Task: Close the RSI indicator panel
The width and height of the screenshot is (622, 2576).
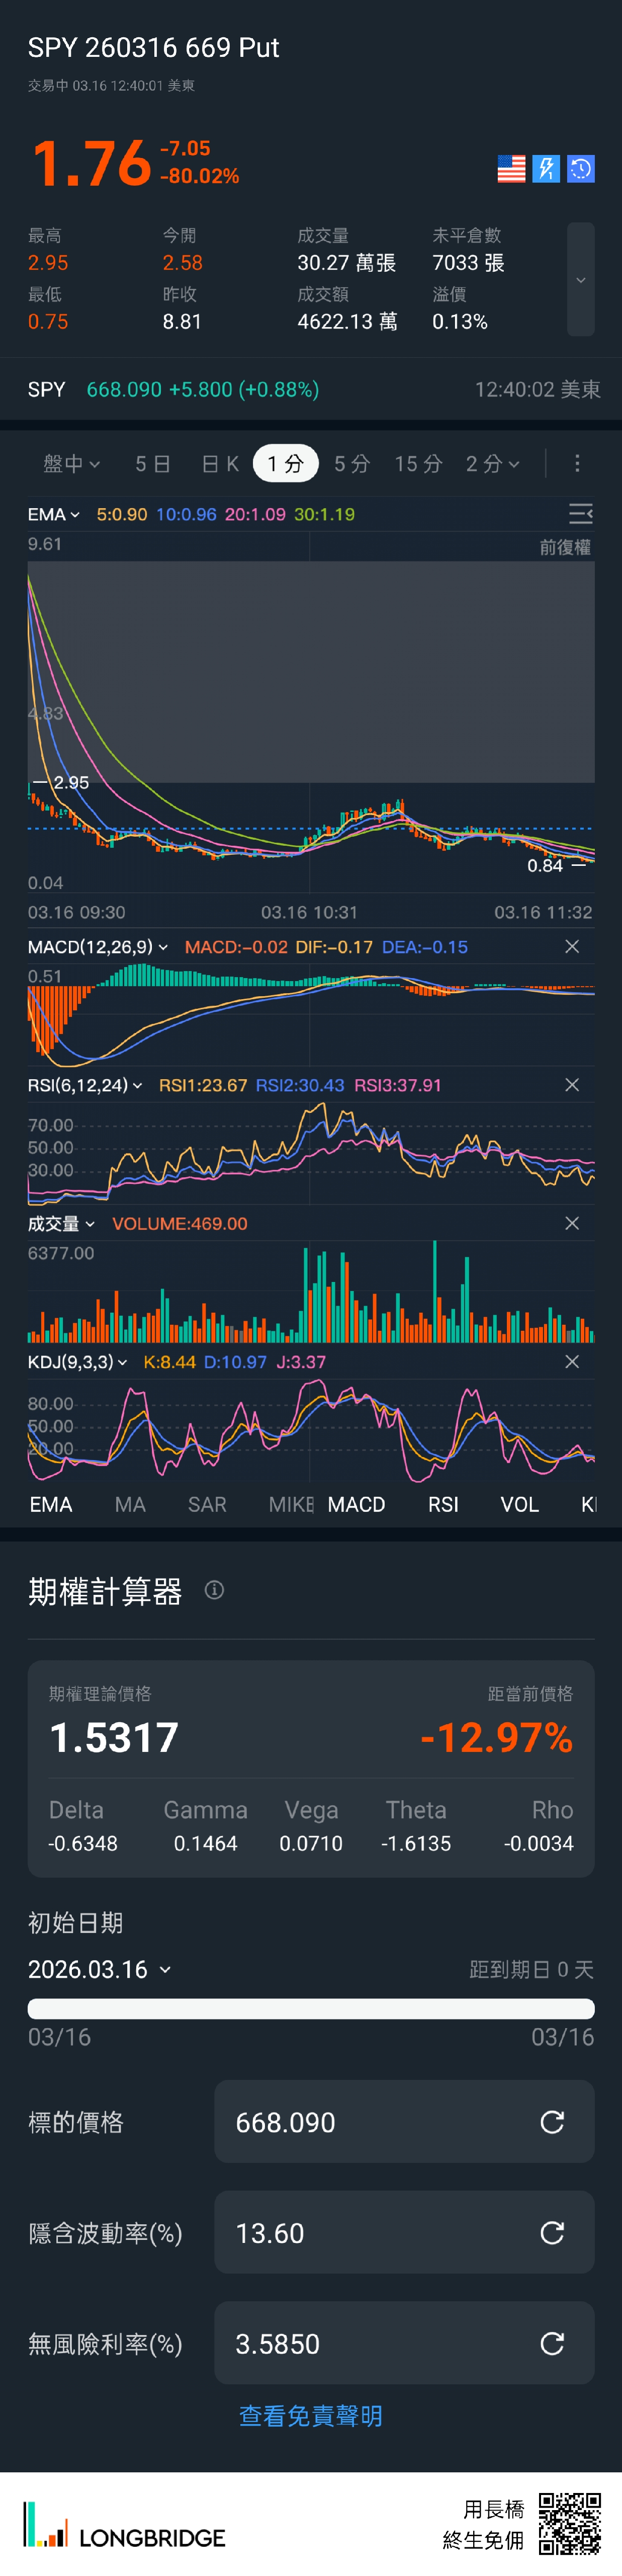Action: point(572,1085)
